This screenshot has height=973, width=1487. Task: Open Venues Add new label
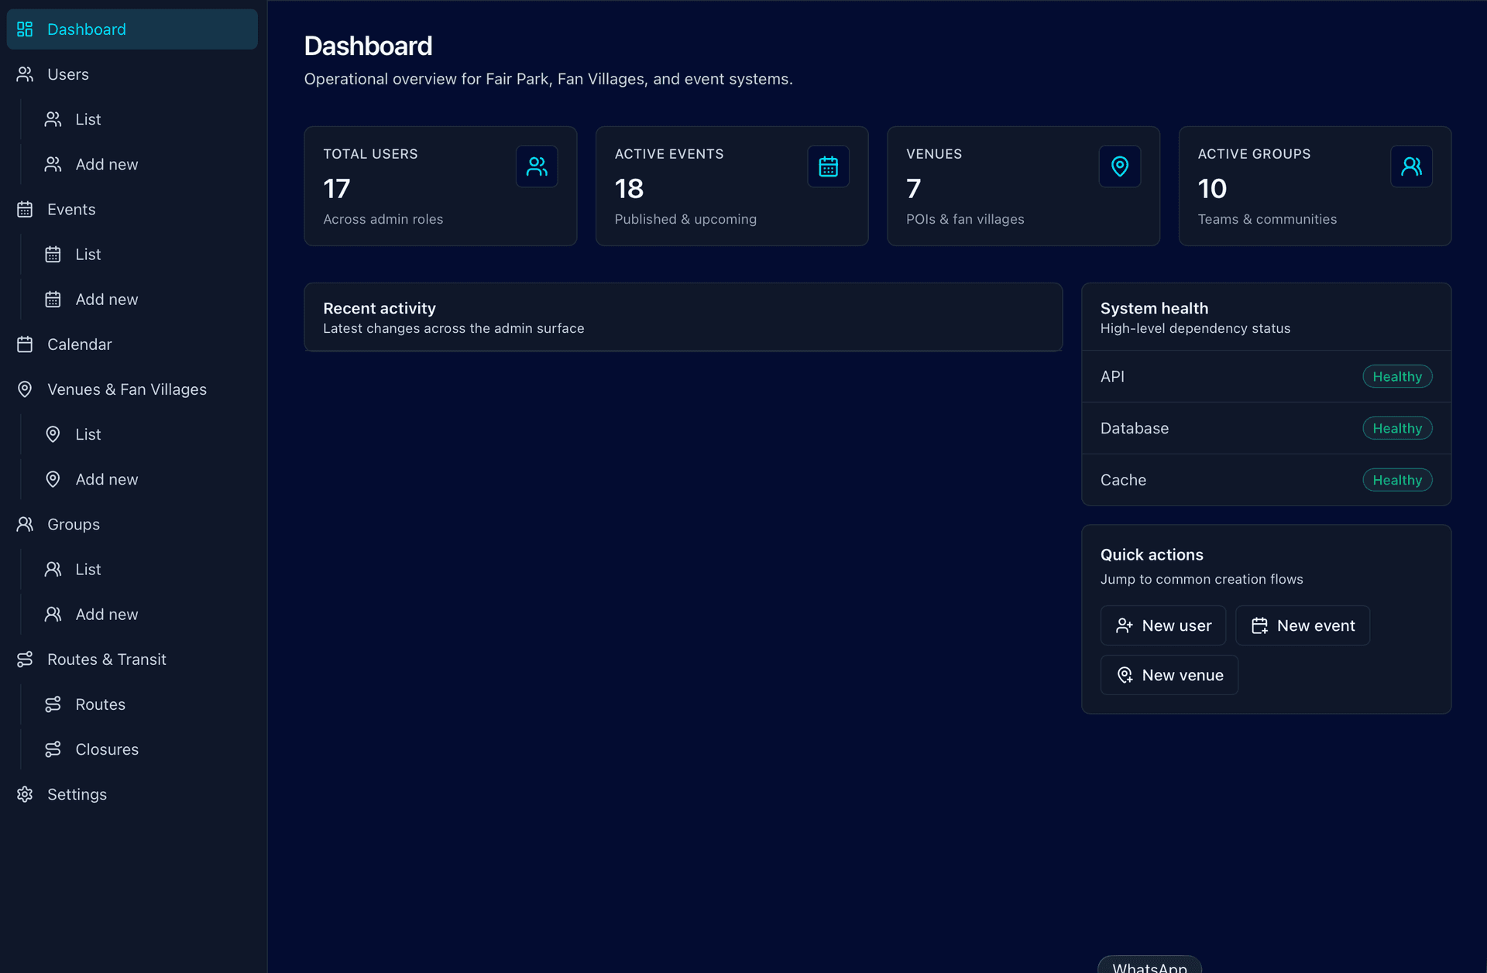pyautogui.click(x=107, y=479)
